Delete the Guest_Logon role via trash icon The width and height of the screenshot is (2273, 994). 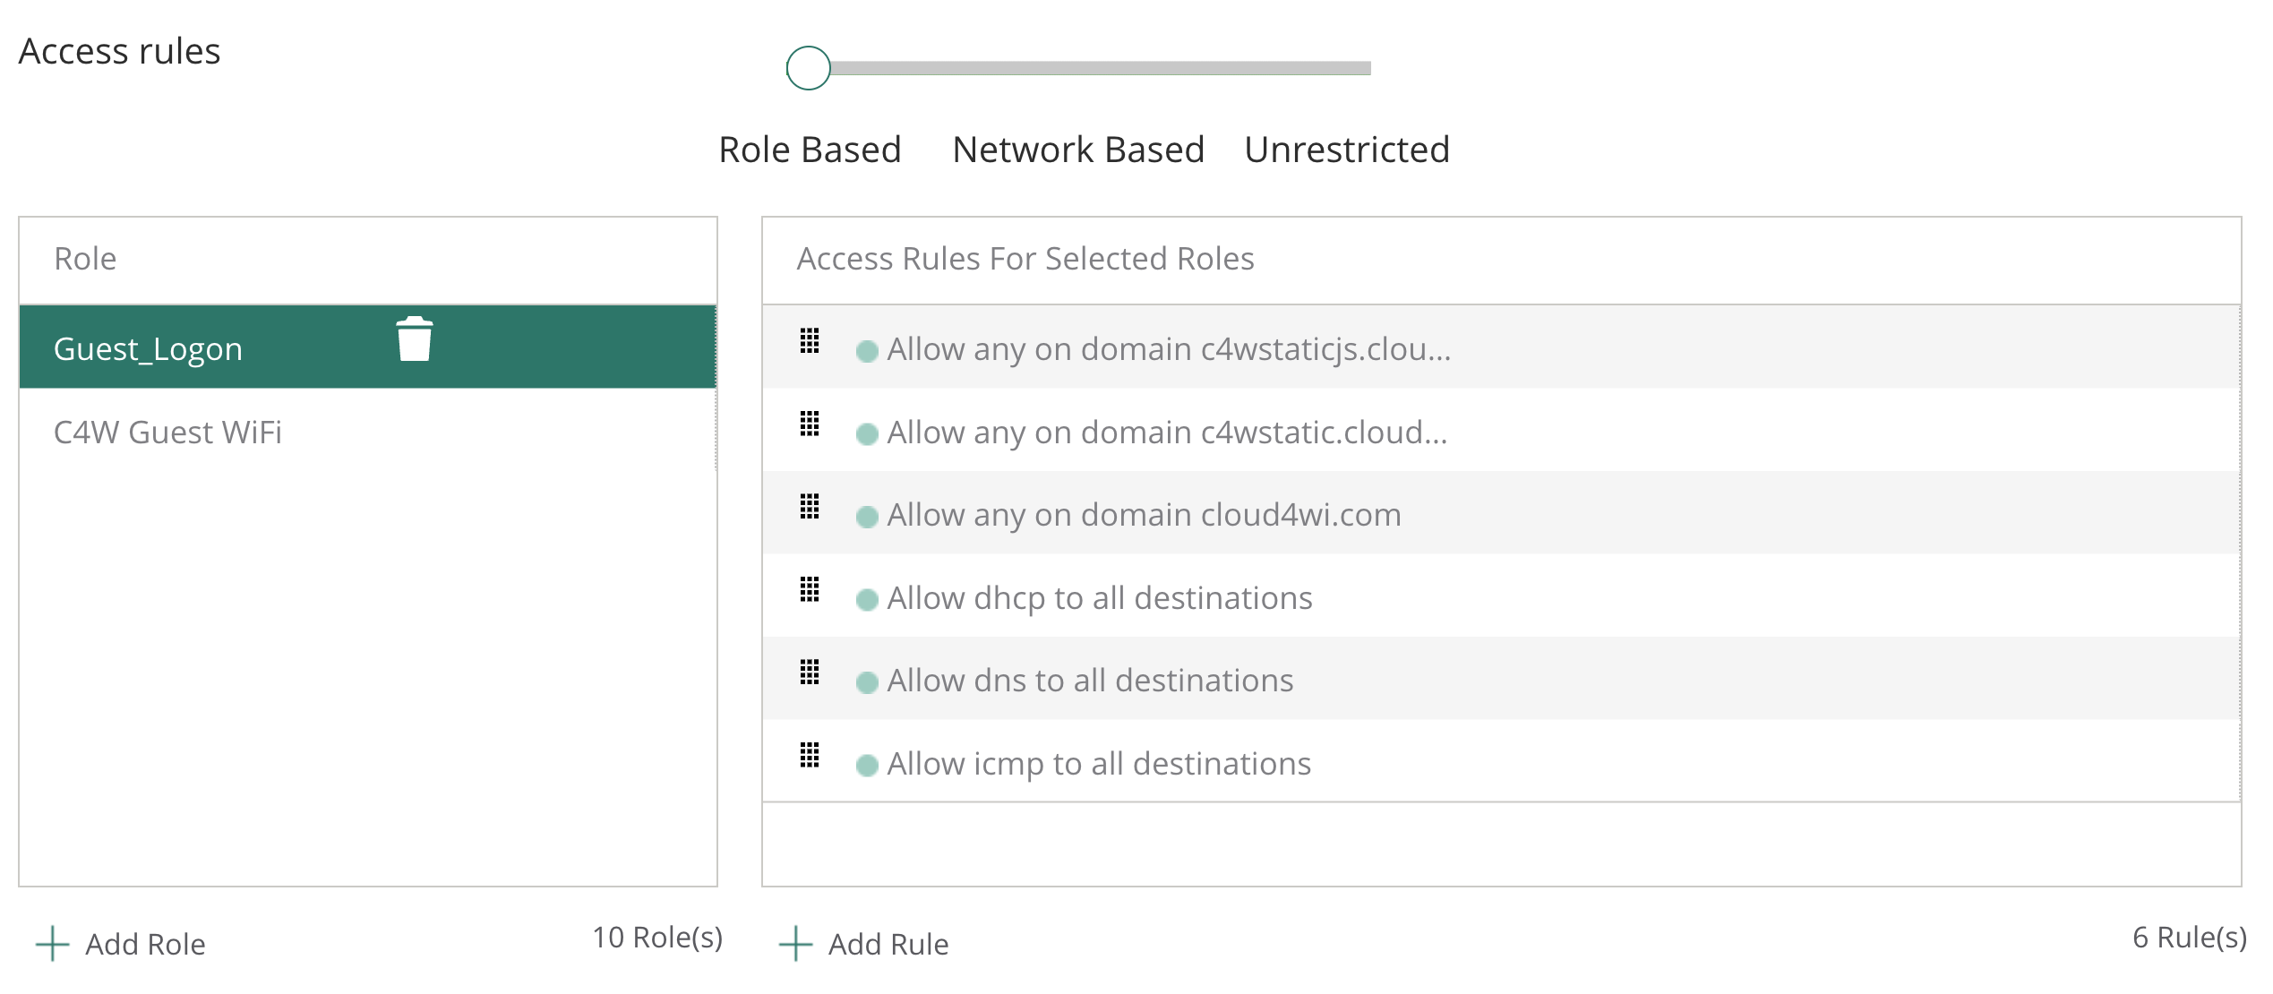tap(415, 339)
